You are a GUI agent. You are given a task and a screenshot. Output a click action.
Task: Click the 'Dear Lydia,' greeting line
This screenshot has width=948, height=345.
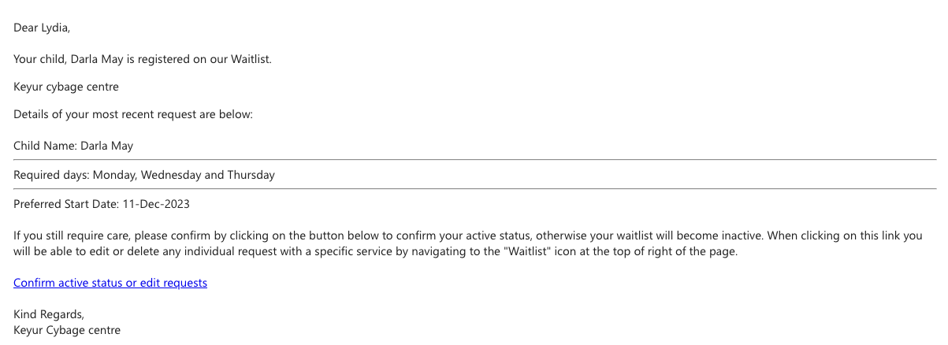click(x=42, y=28)
